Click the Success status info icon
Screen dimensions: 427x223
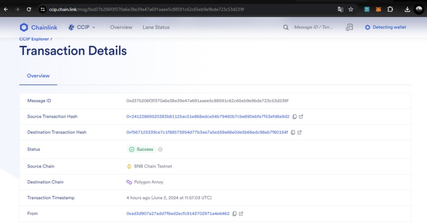click(x=161, y=149)
